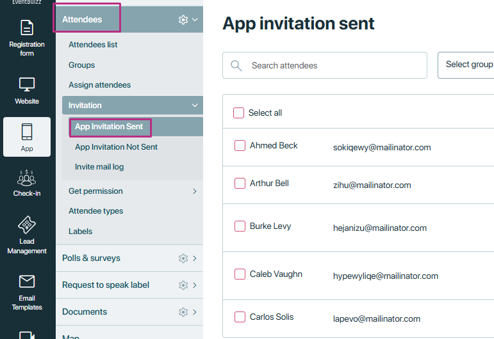The height and width of the screenshot is (339, 494).
Task: Open the Invite mail log item
Action: click(x=99, y=167)
